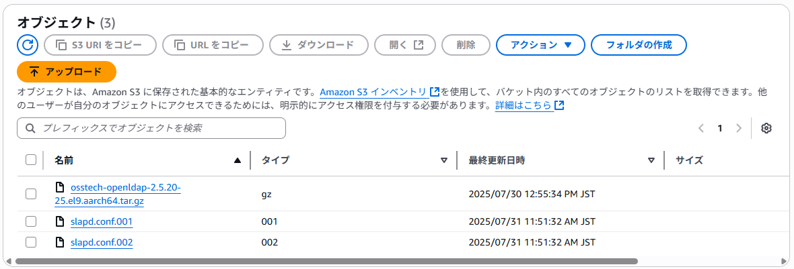Image resolution: width=794 pixels, height=269 pixels.
Task: Check the slapd.conf.001 row checkbox
Action: [31, 221]
